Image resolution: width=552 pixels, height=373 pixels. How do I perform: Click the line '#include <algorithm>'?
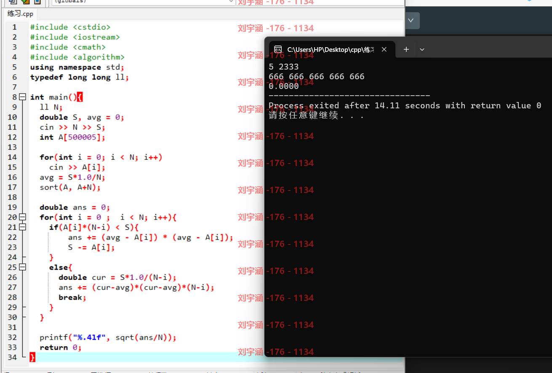(77, 57)
